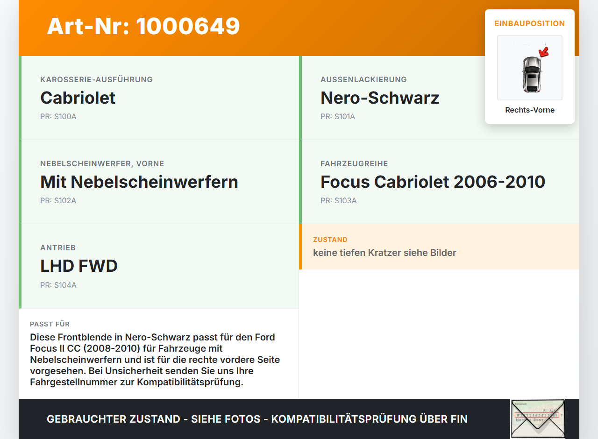Image resolution: width=598 pixels, height=439 pixels.
Task: Click PR code S100A
Action: click(x=58, y=117)
